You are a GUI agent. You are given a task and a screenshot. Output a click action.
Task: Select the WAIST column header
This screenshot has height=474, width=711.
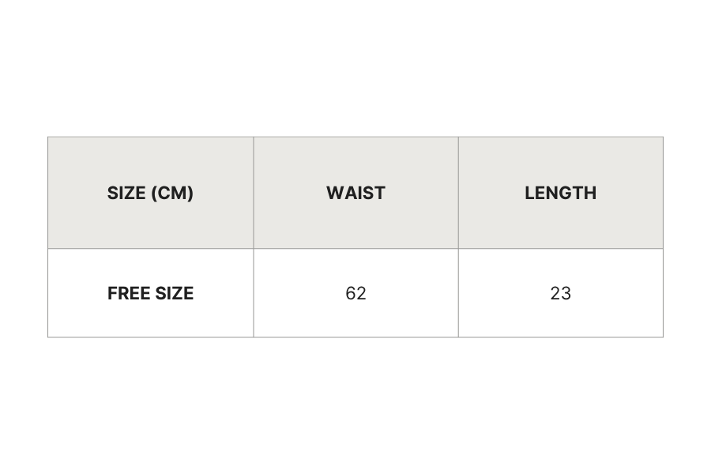coord(355,193)
